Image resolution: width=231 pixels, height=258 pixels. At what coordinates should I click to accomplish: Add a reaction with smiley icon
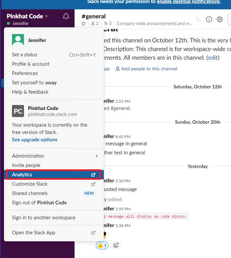click(116, 245)
